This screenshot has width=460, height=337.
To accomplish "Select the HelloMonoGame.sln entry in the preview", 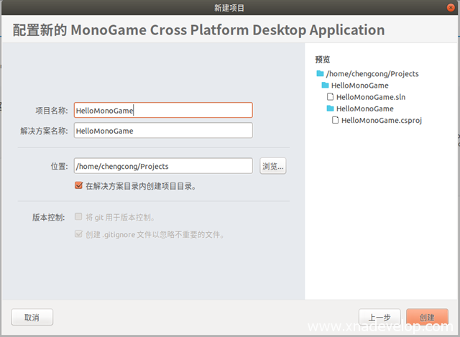I will (372, 96).
